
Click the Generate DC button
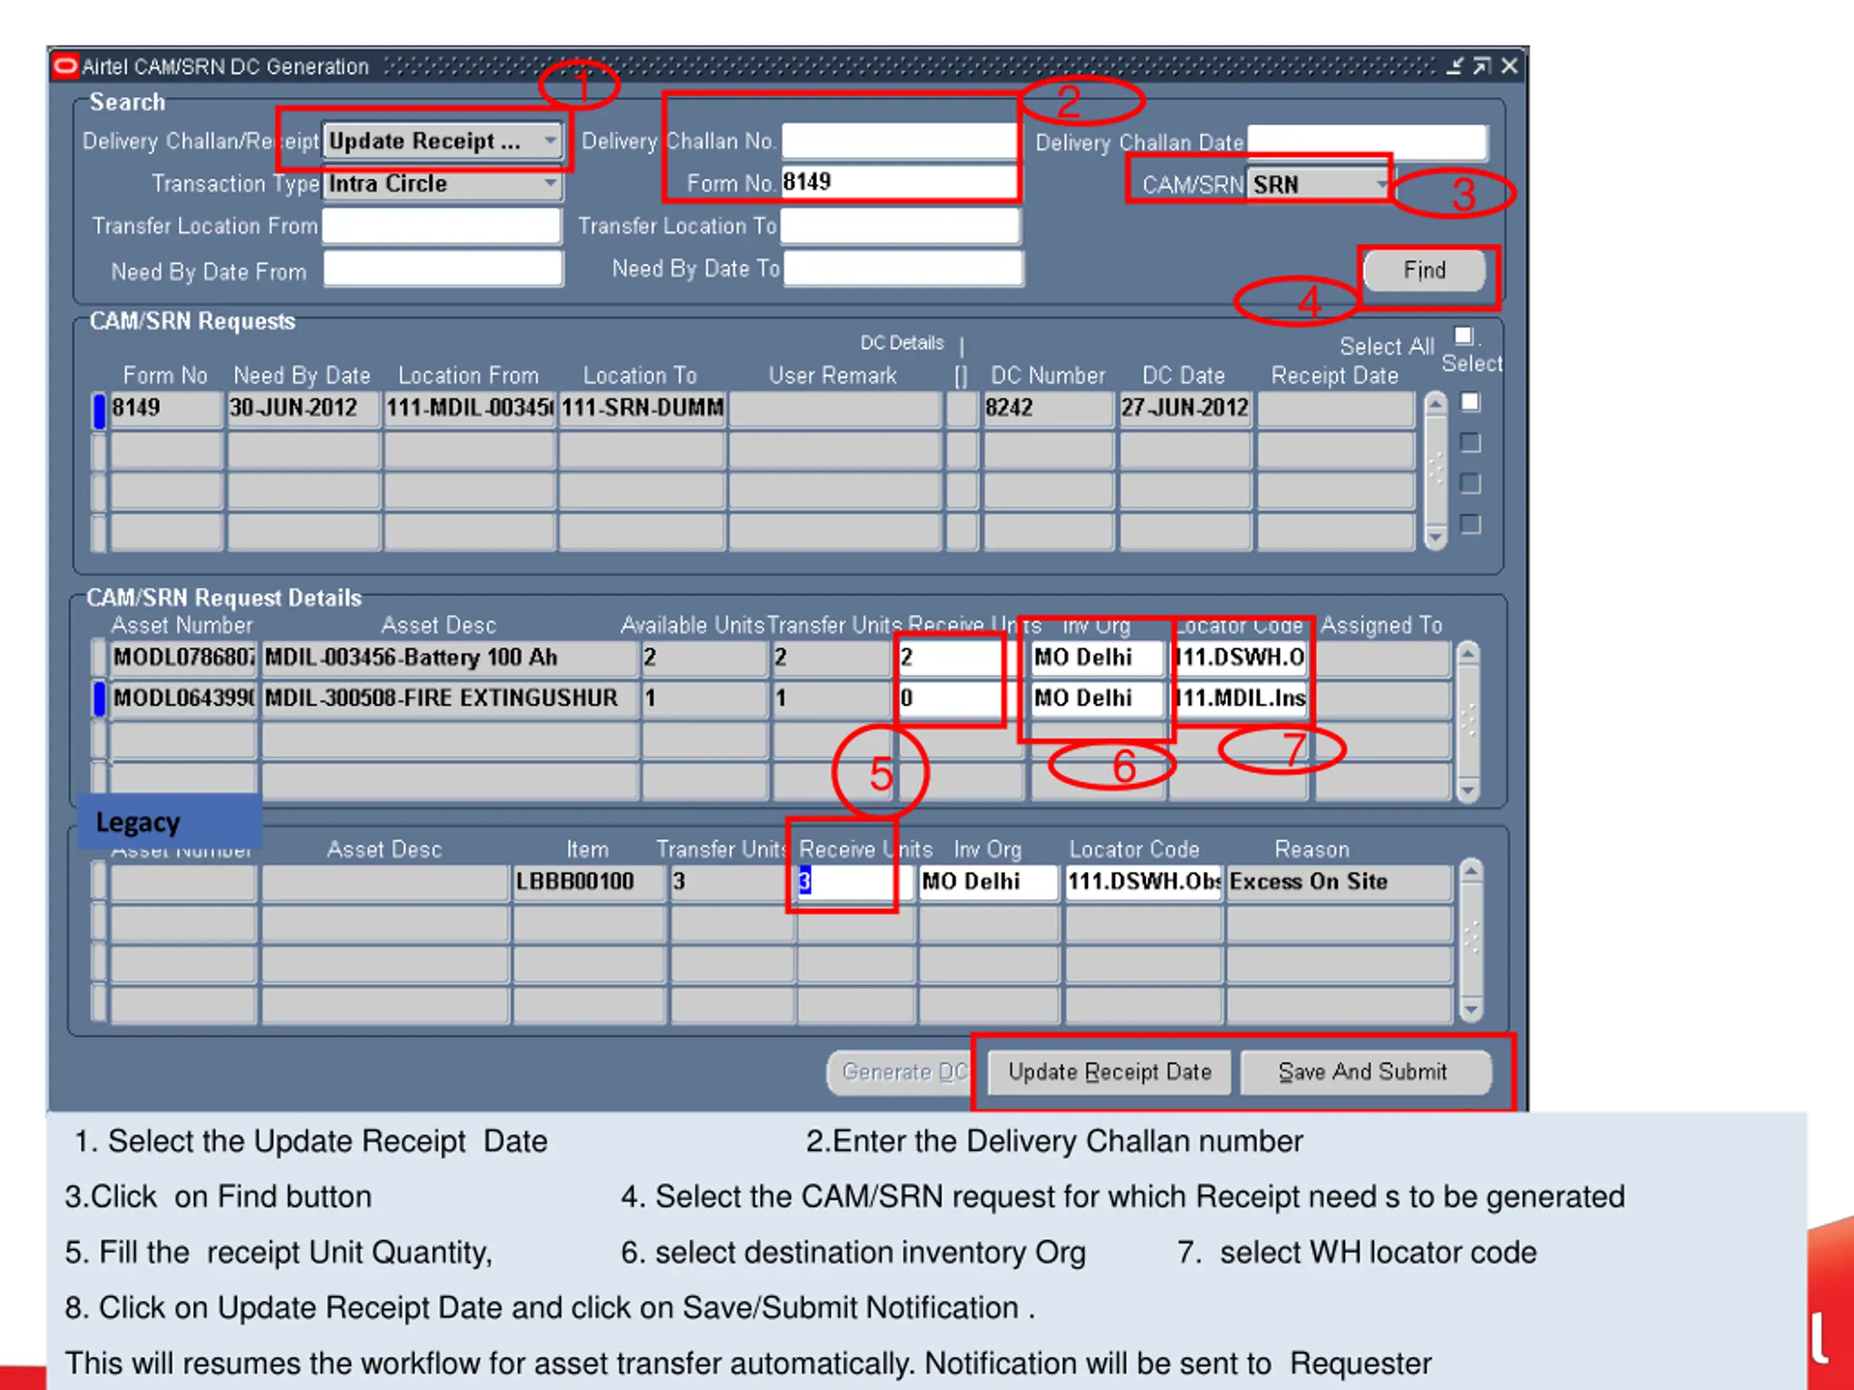point(901,1071)
